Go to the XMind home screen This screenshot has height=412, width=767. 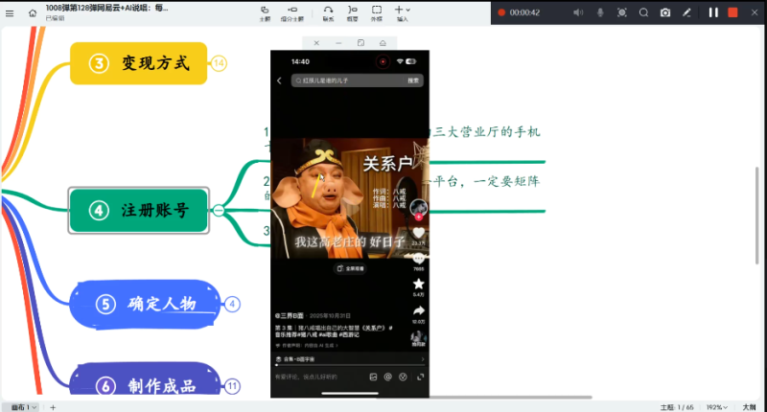click(x=33, y=13)
